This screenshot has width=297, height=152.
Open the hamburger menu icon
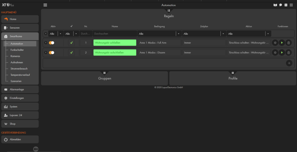tap(45, 5)
